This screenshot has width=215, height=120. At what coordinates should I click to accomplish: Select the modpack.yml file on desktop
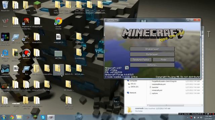[x=37, y=22]
